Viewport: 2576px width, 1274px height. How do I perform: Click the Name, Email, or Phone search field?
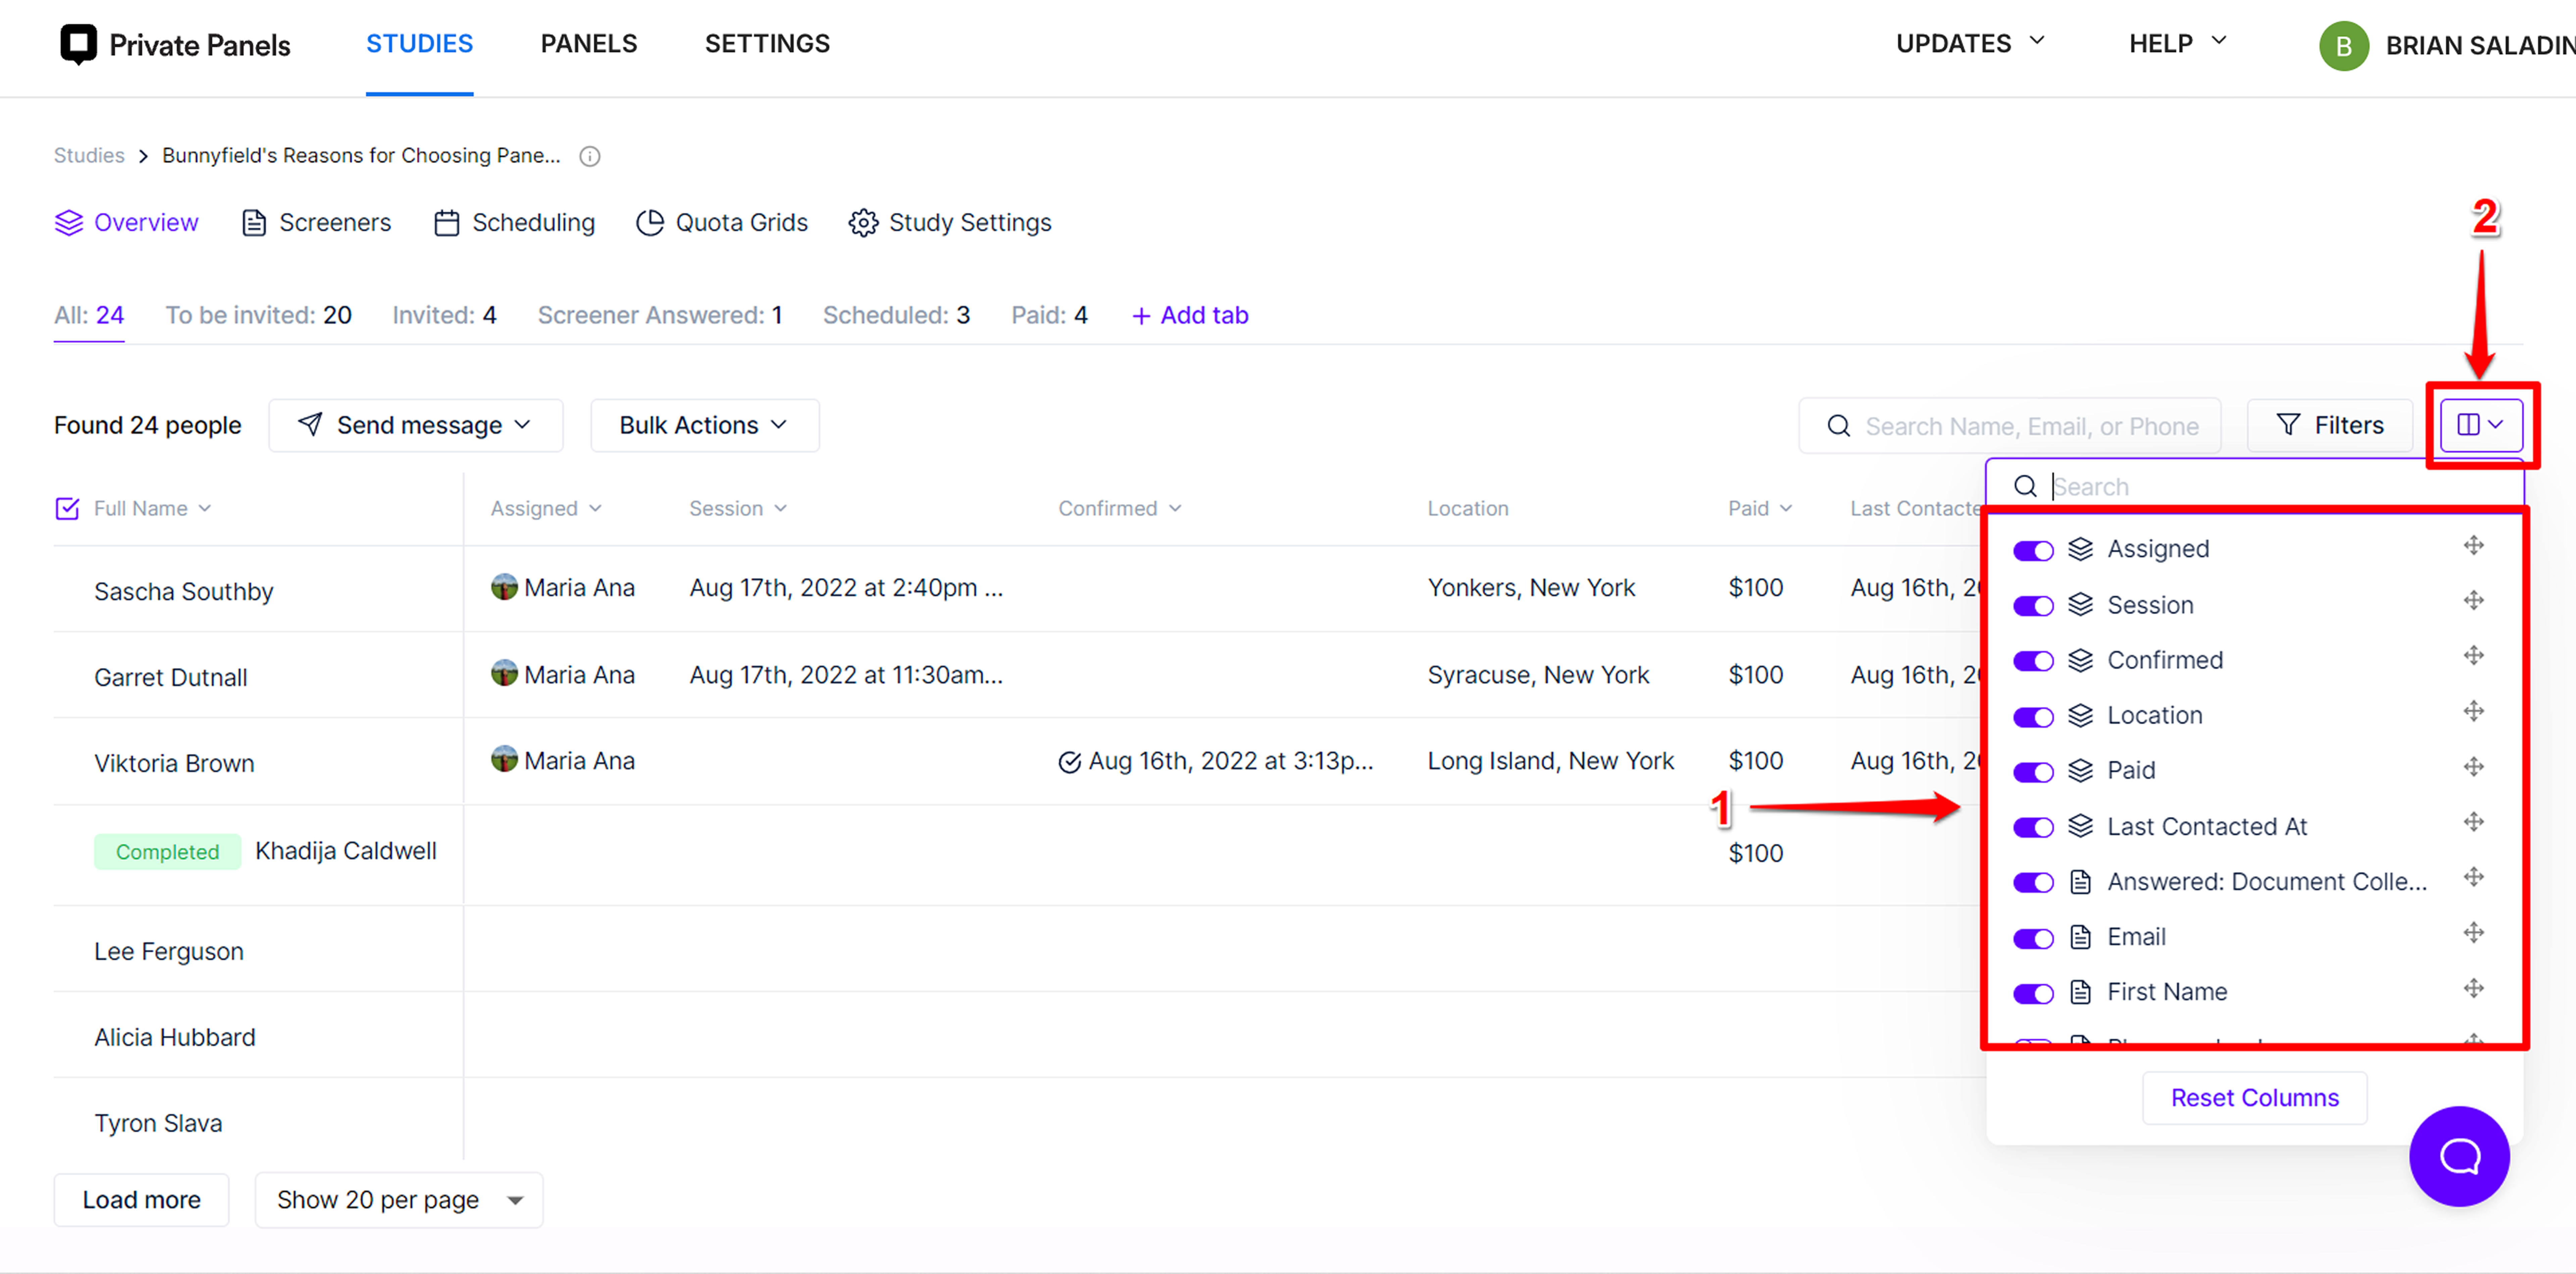(x=2010, y=426)
